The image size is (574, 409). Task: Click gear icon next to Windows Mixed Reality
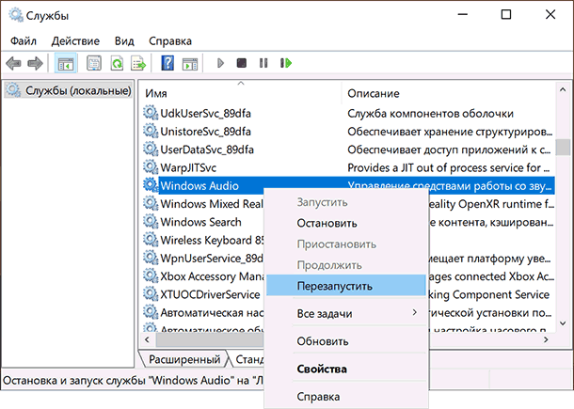click(151, 203)
